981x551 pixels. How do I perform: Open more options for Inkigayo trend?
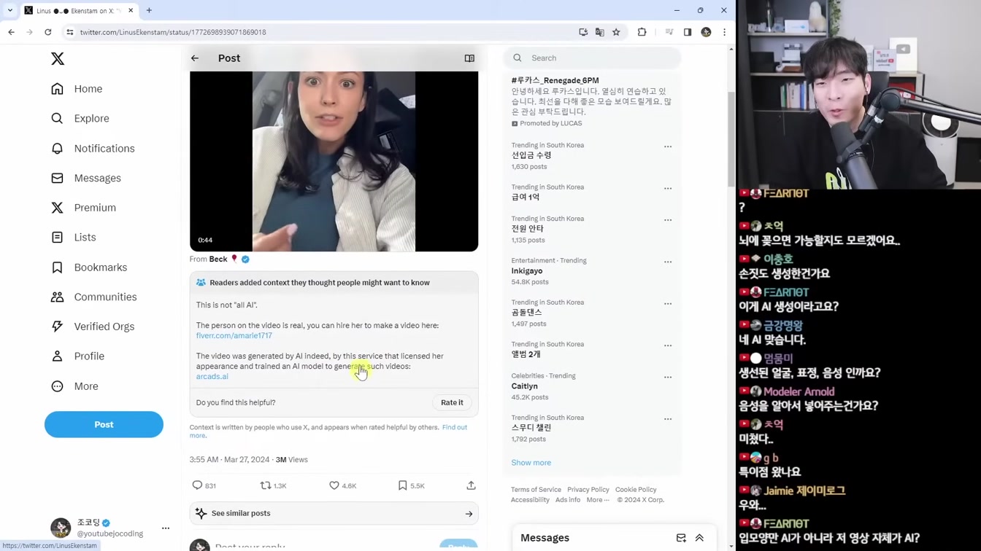[x=668, y=262]
